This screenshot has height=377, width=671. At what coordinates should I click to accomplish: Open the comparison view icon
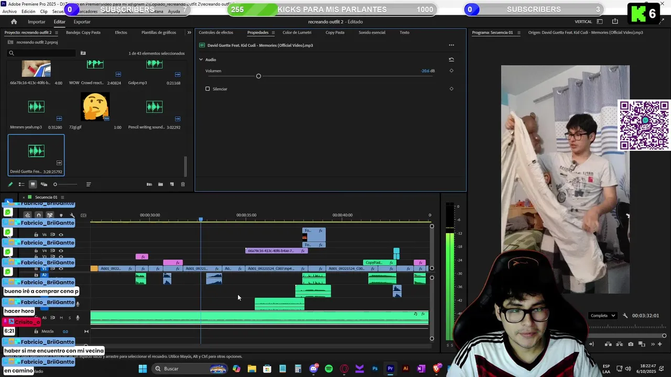tap(642, 344)
